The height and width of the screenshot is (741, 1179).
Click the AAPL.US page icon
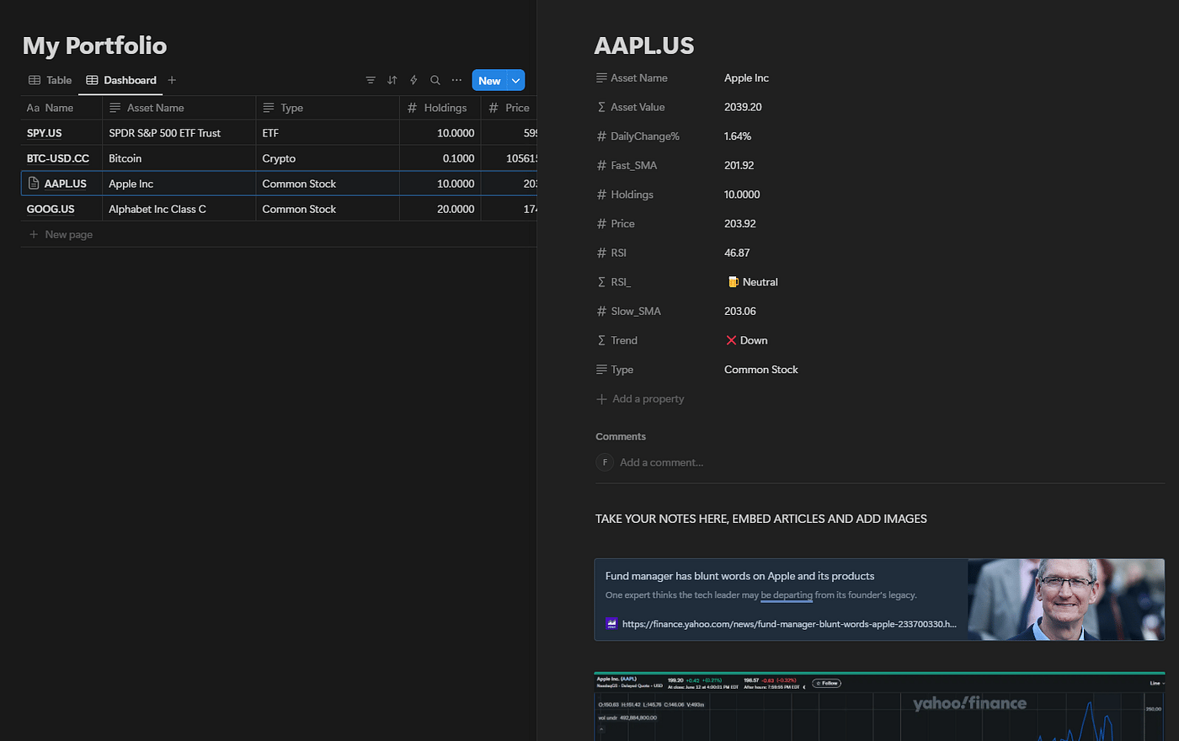(x=34, y=183)
